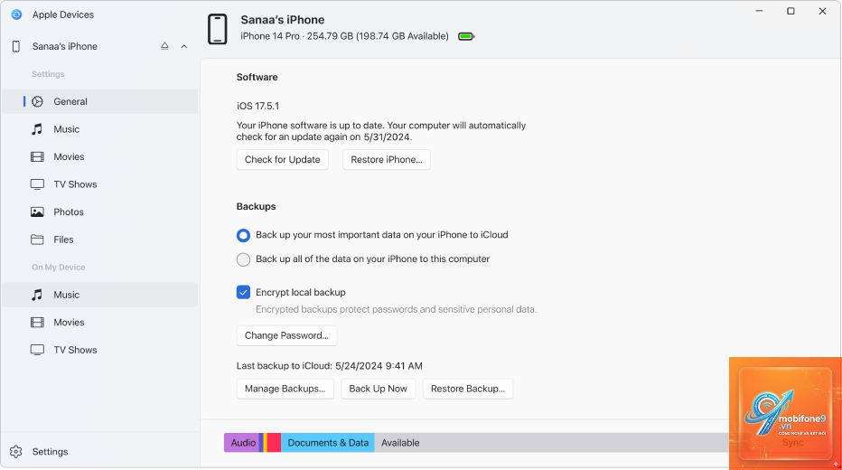The width and height of the screenshot is (842, 470).
Task: Click the large iPhone device icon in header
Action: [x=218, y=29]
